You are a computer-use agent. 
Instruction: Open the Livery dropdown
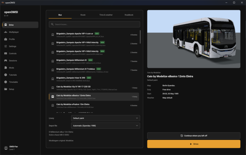tap(105, 118)
